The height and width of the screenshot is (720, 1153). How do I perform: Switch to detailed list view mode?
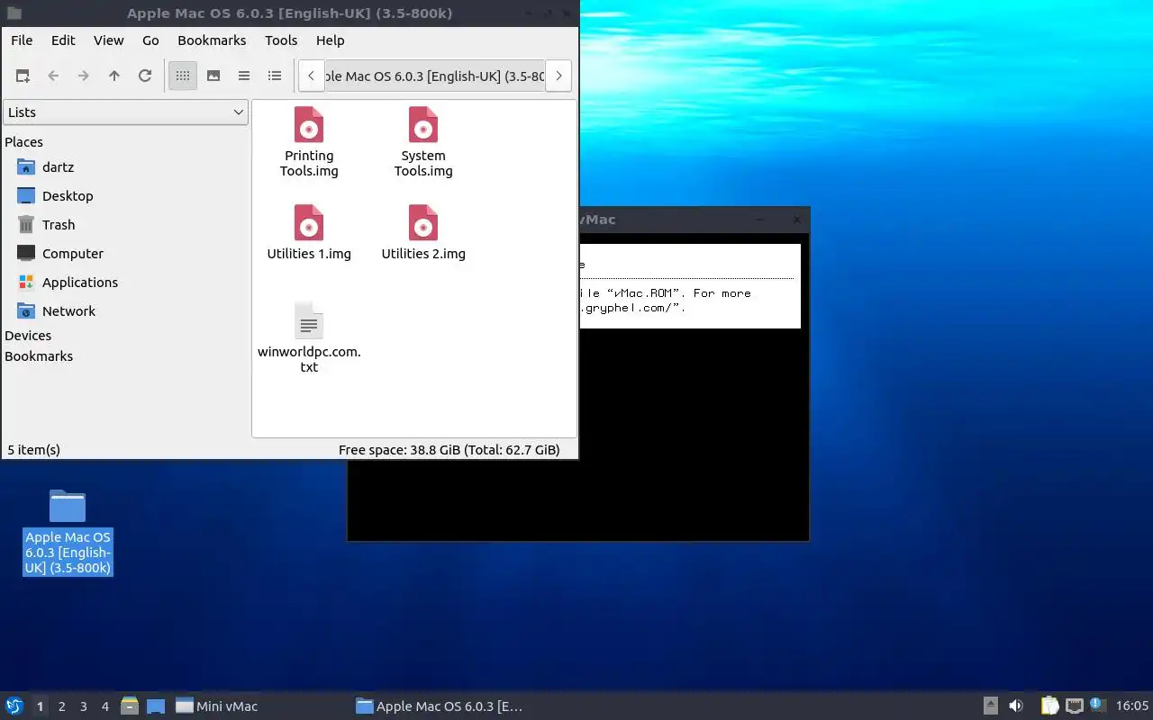[275, 76]
